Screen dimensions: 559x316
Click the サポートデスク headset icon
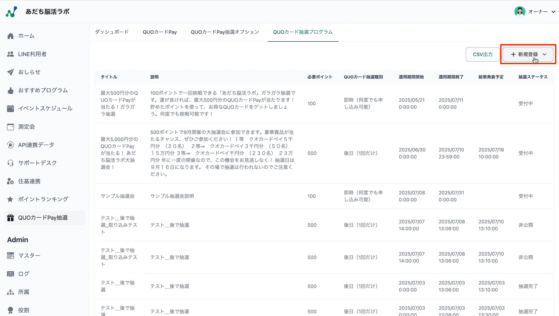click(x=11, y=163)
